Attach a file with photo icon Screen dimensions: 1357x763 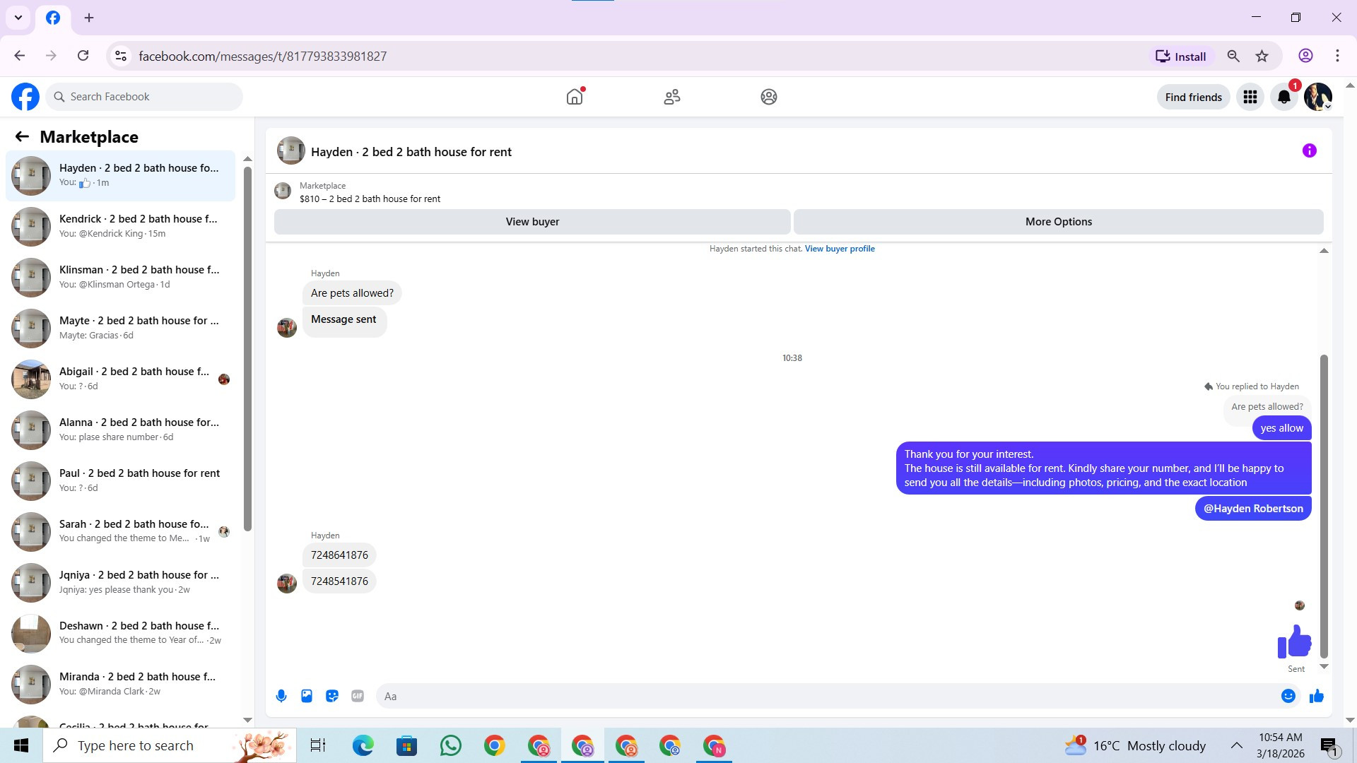coord(307,696)
